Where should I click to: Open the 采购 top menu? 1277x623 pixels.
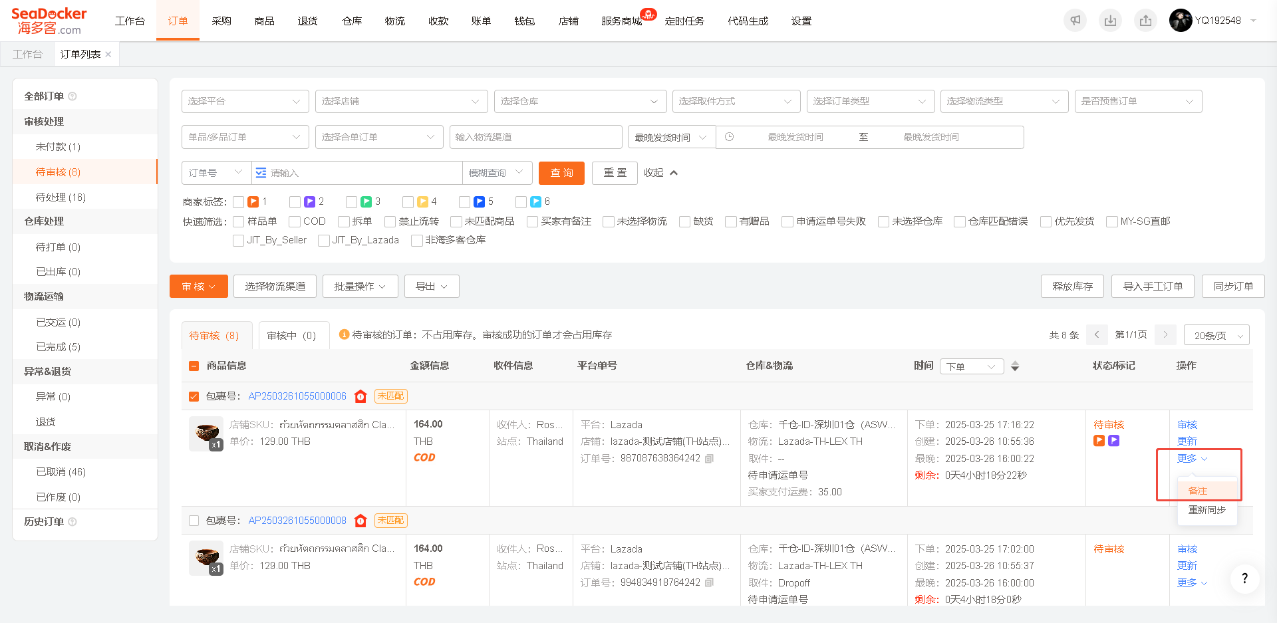point(221,21)
